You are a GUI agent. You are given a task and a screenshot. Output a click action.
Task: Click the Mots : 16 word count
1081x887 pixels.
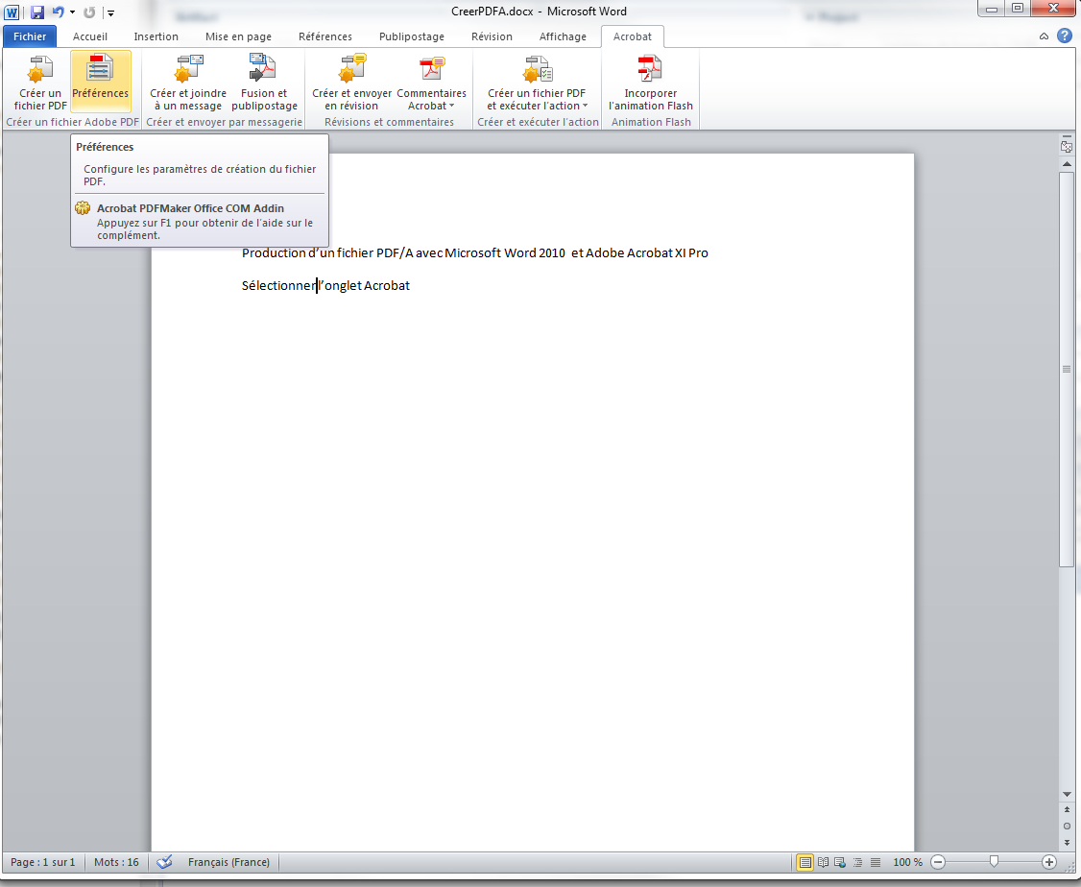tap(116, 862)
